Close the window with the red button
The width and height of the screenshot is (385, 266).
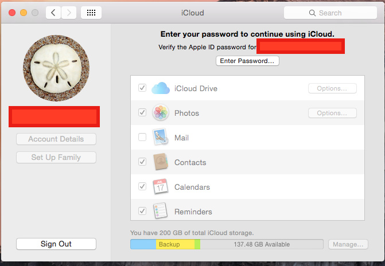pyautogui.click(x=12, y=13)
